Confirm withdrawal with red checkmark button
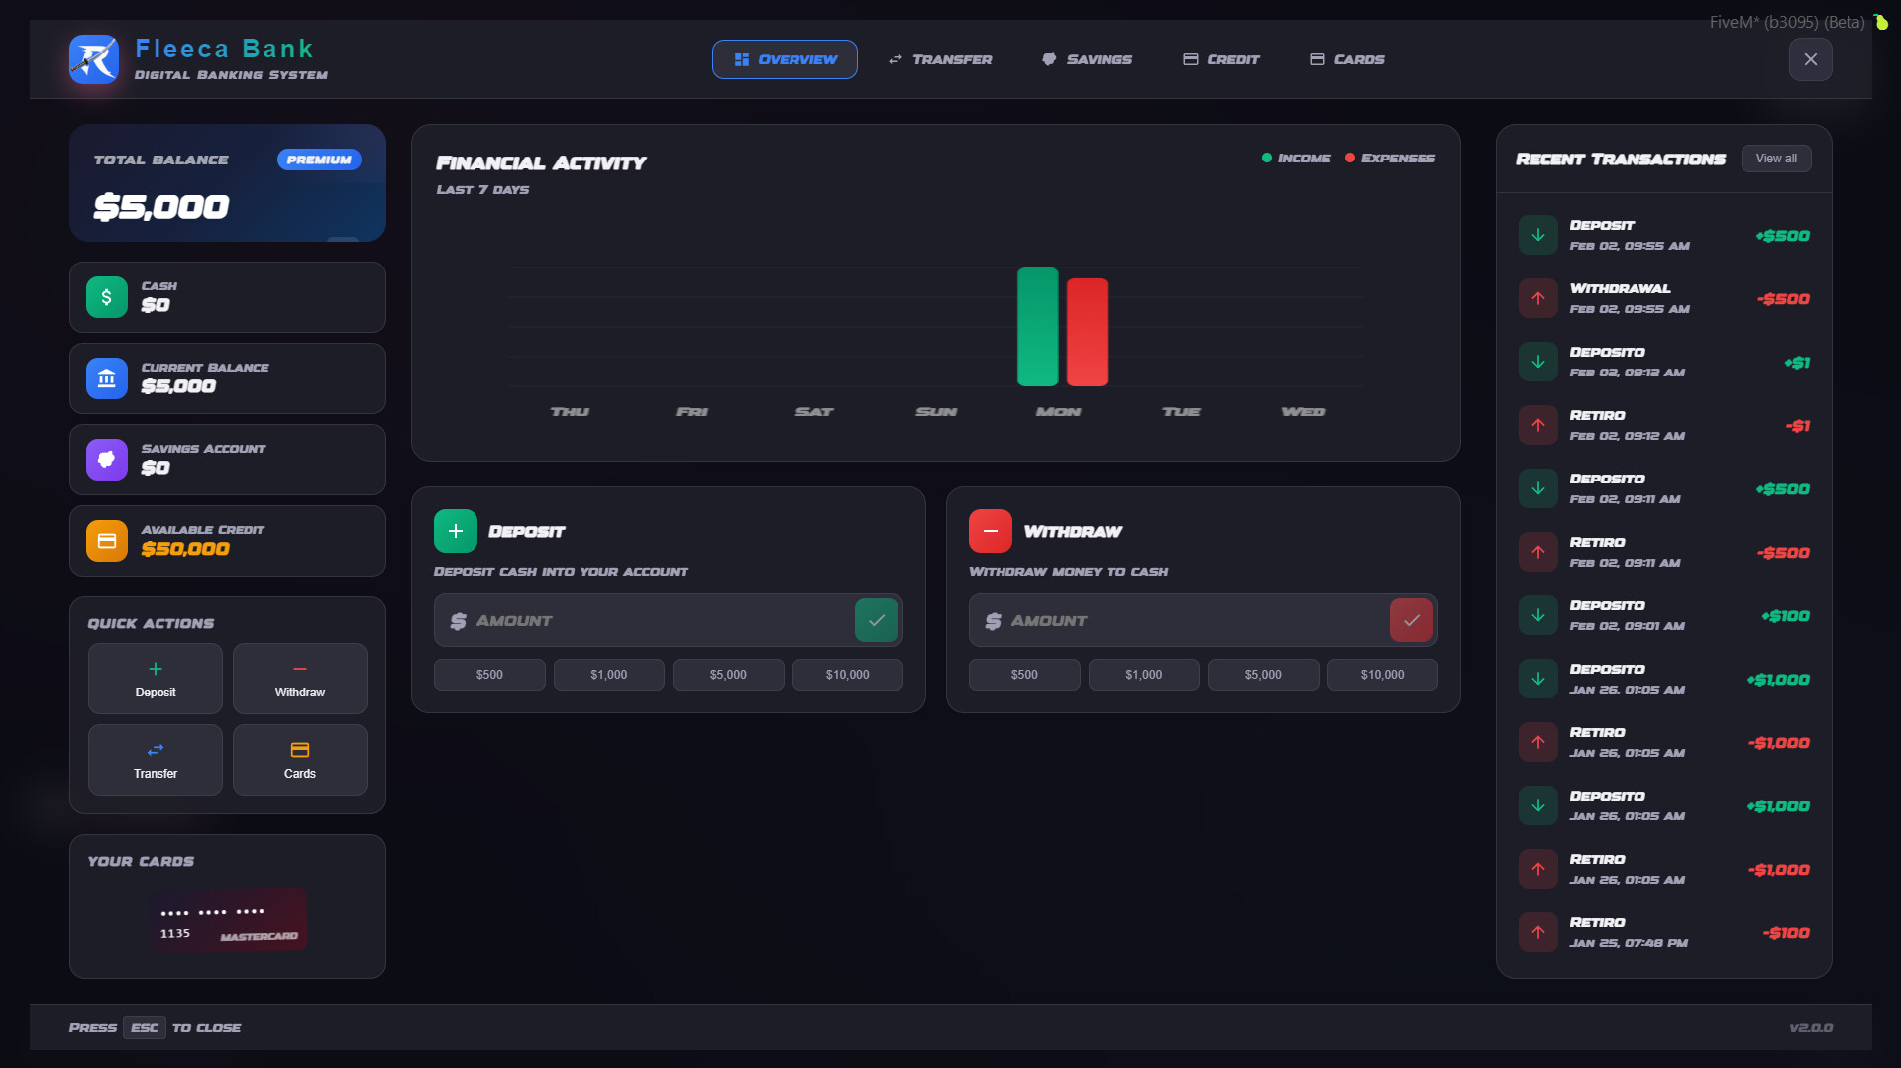Image resolution: width=1901 pixels, height=1068 pixels. (x=1412, y=620)
